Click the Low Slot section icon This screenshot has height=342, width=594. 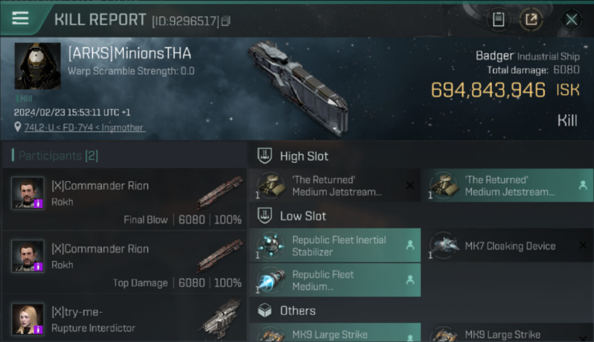point(265,216)
